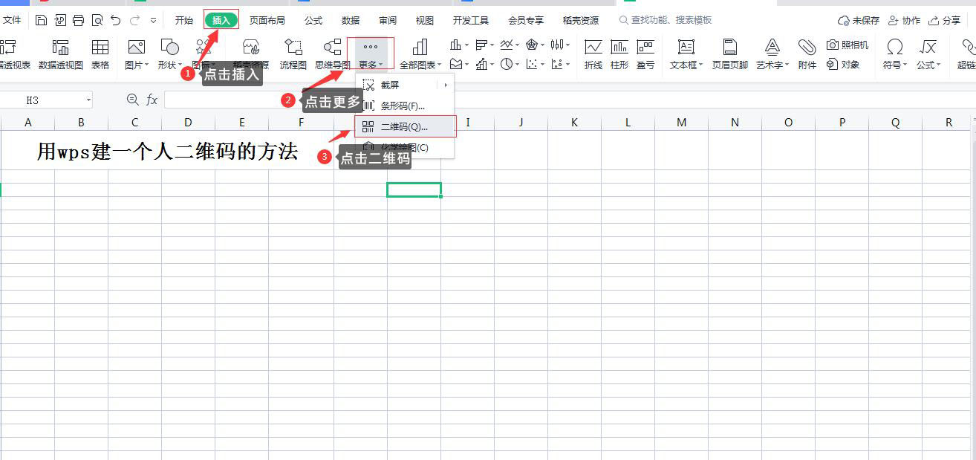Screen dimensions: 976x460
Task: Open the quick access toolbar customize arrow
Action: click(153, 21)
